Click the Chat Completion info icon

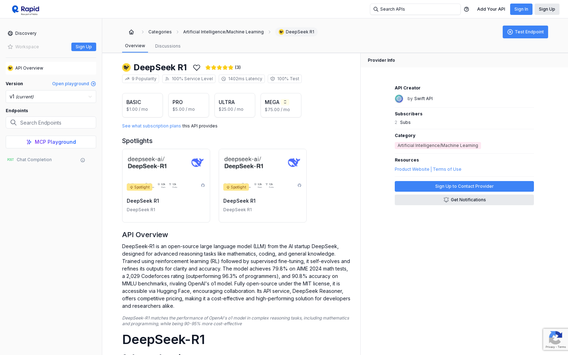pos(83,160)
